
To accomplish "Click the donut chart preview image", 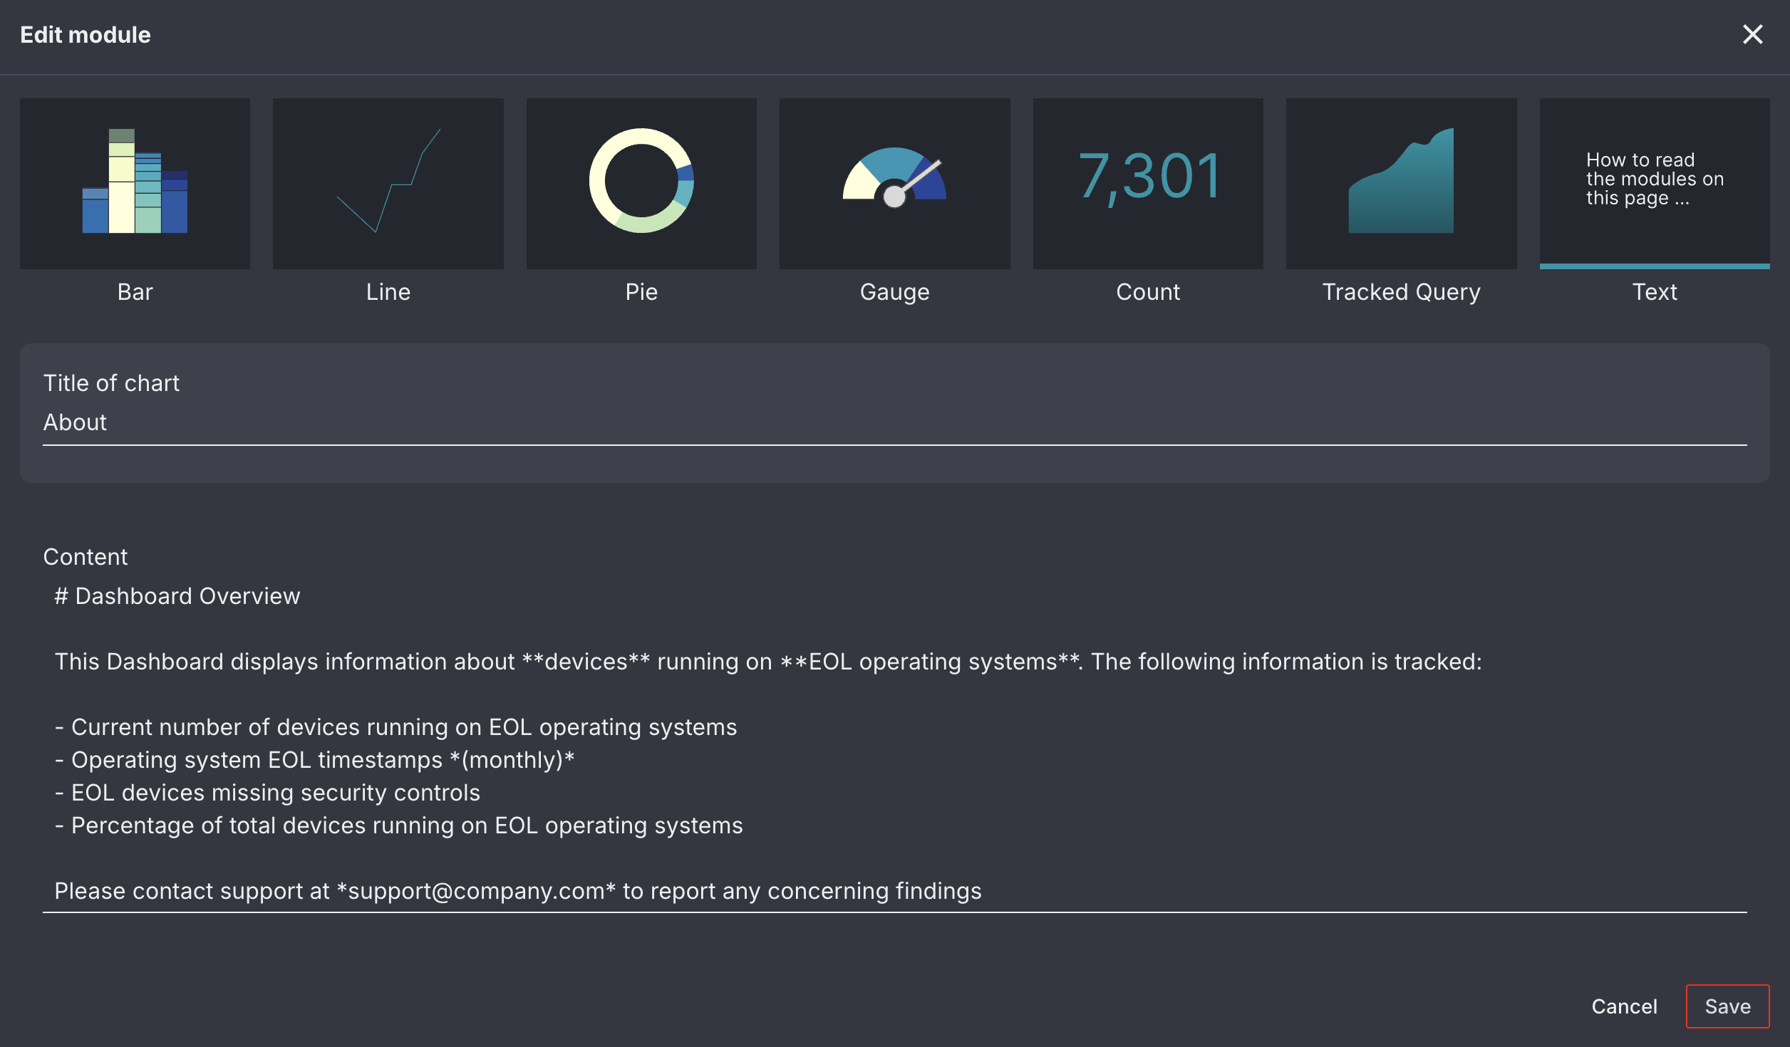I will point(641,183).
